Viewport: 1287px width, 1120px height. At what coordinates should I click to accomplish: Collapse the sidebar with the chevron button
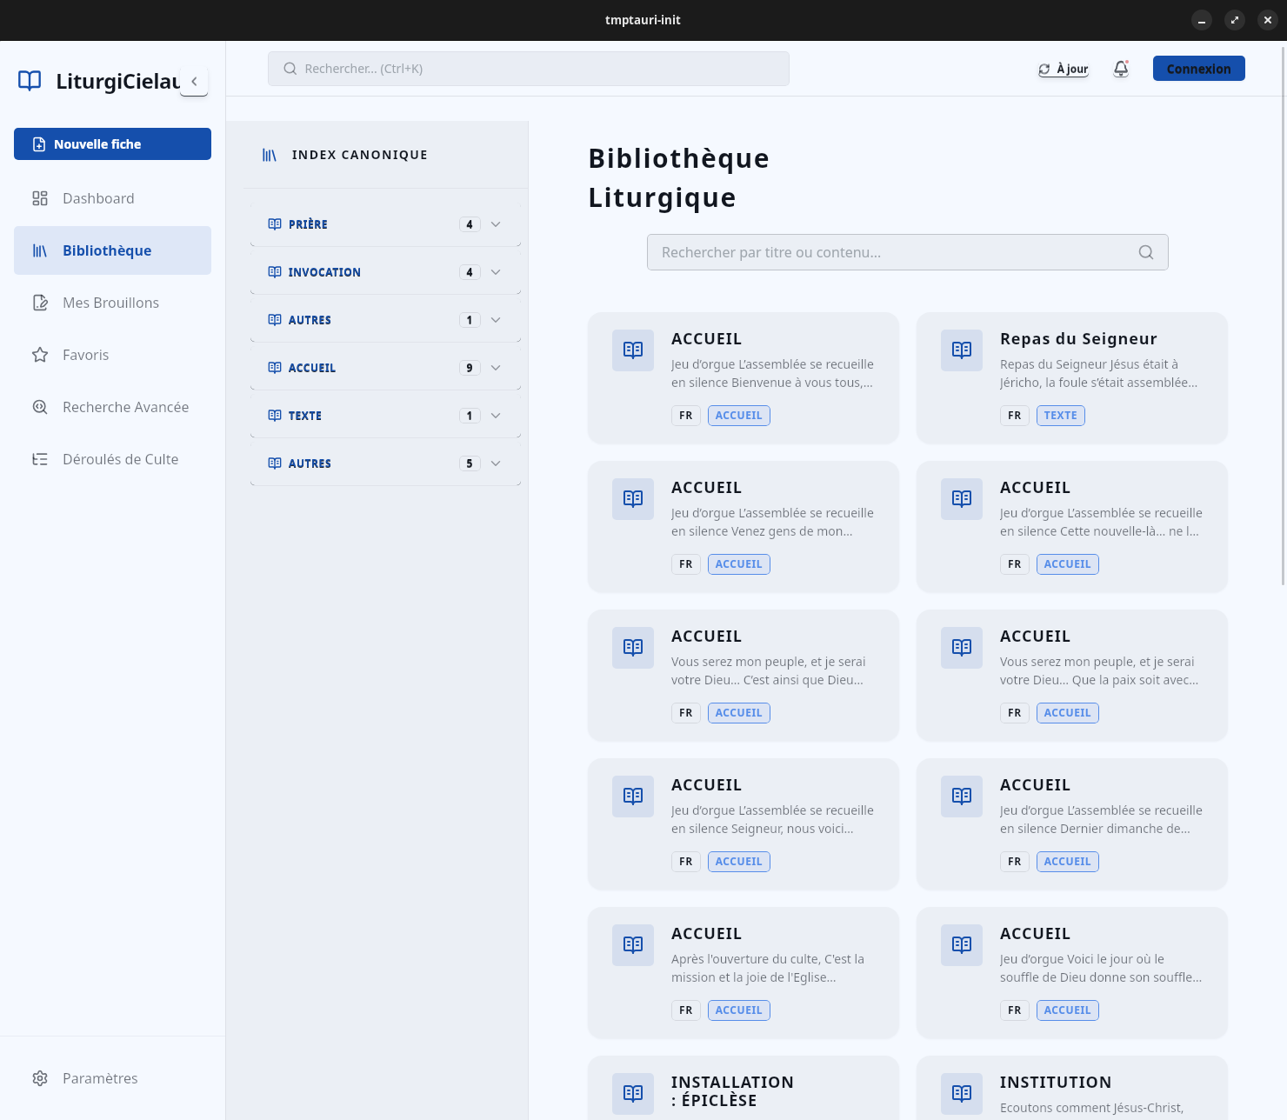194,81
